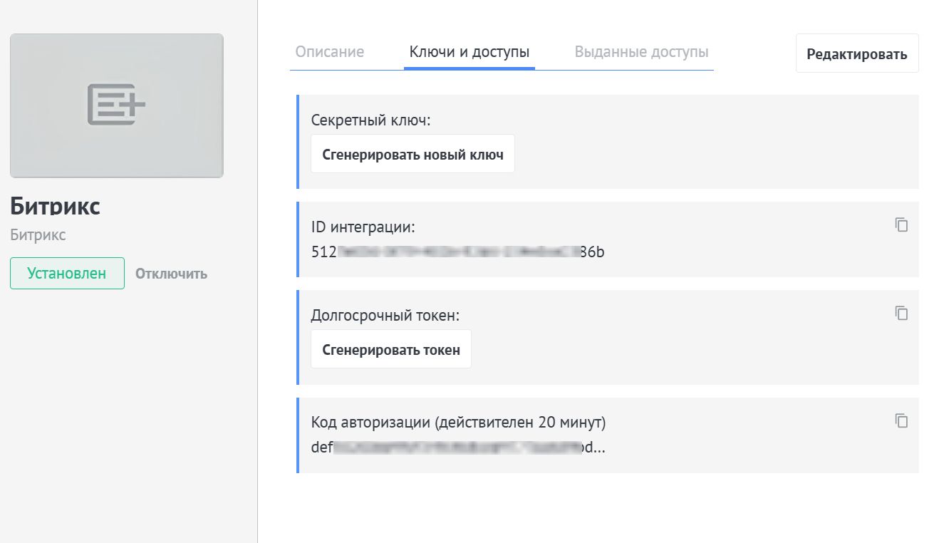The width and height of the screenshot is (944, 543).
Task: Copy the ID интеграции value using its copy icon
Action: click(901, 224)
